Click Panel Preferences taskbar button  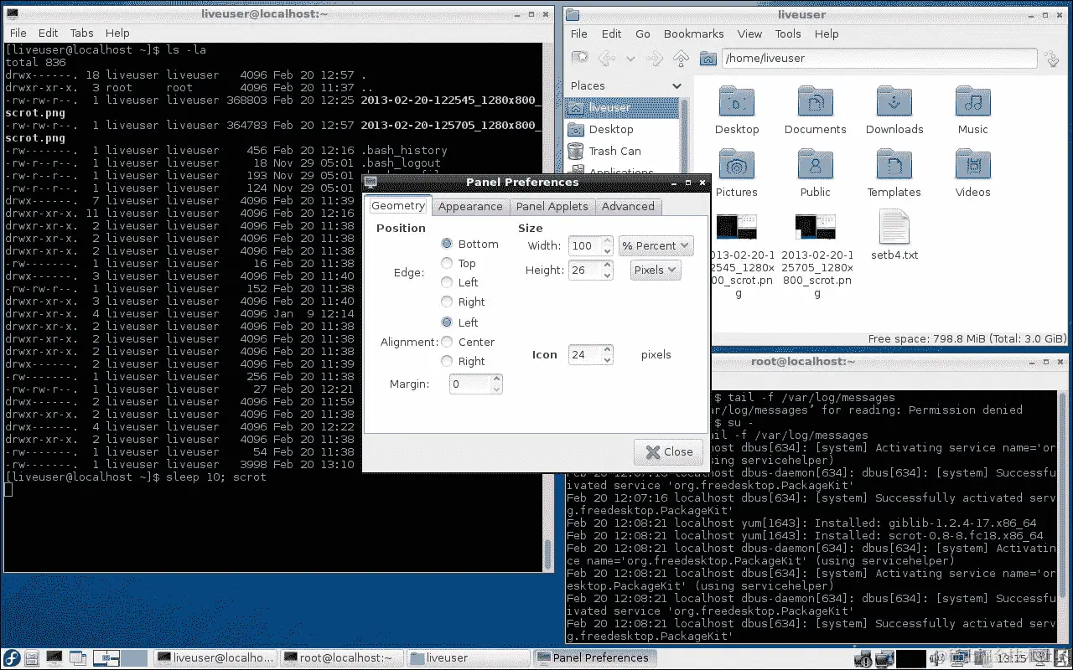[595, 658]
